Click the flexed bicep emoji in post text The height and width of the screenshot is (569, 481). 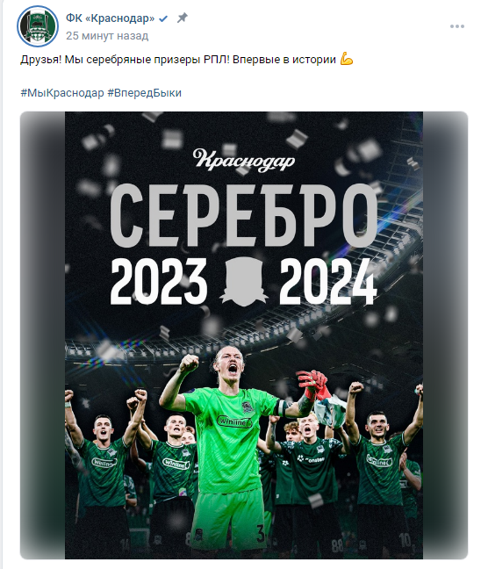(x=347, y=60)
